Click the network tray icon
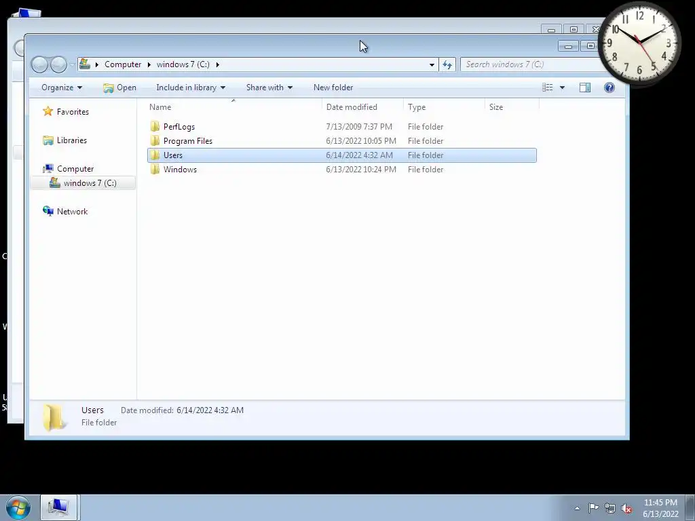 pos(610,508)
